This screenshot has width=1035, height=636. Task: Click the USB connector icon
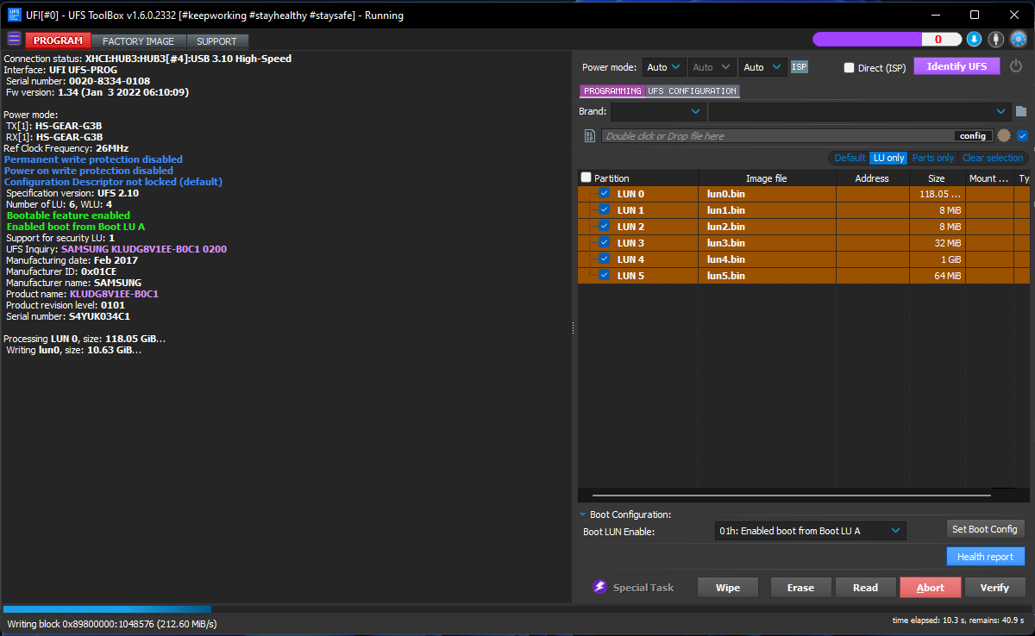(x=996, y=39)
